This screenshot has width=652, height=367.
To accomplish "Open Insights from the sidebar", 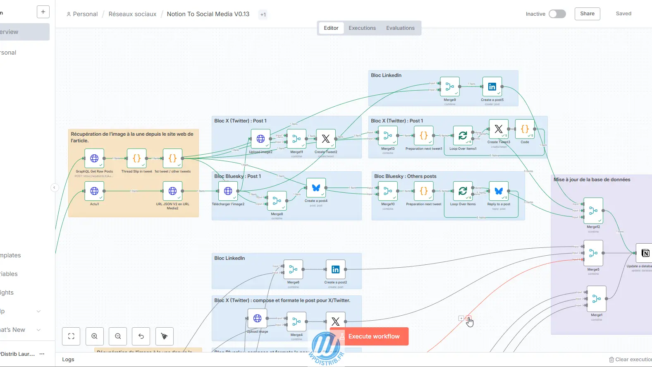I will click(x=25, y=293).
